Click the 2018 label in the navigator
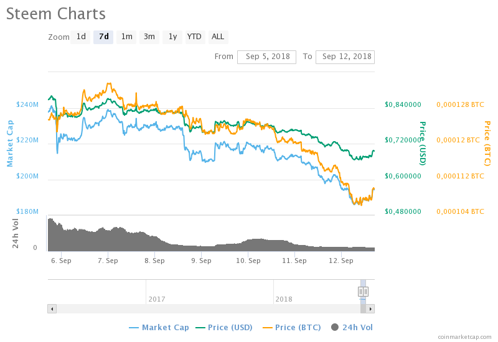498x342 pixels. [284, 299]
